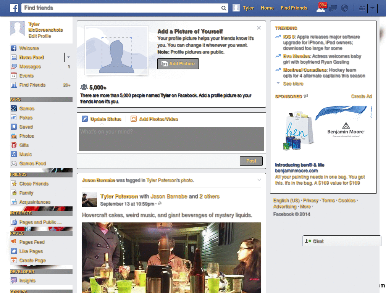This screenshot has height=293, width=391.
Task: Open the Friend Requests notifications icon
Action: pos(320,8)
